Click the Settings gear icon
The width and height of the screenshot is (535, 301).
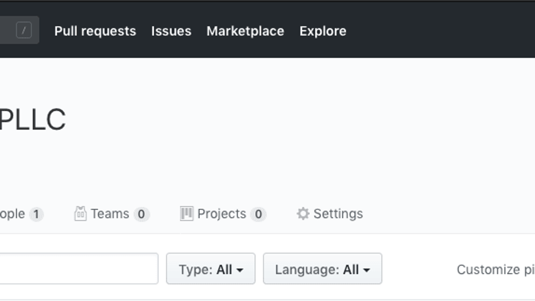pyautogui.click(x=303, y=214)
